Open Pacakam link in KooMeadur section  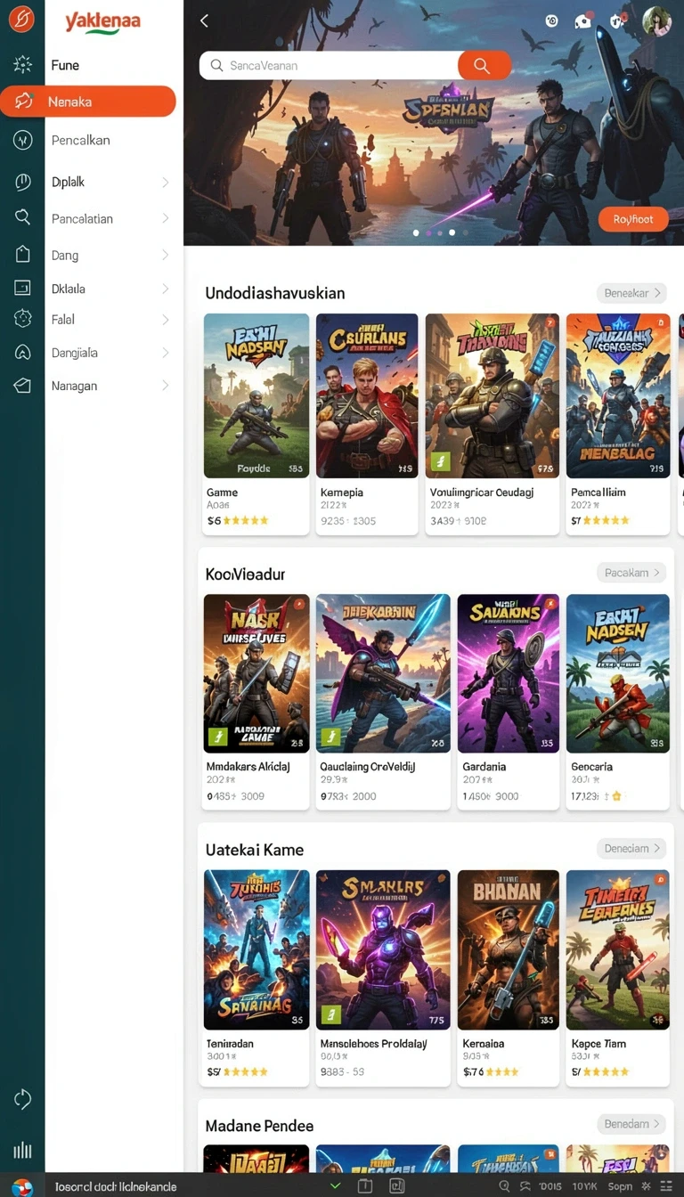click(x=631, y=573)
